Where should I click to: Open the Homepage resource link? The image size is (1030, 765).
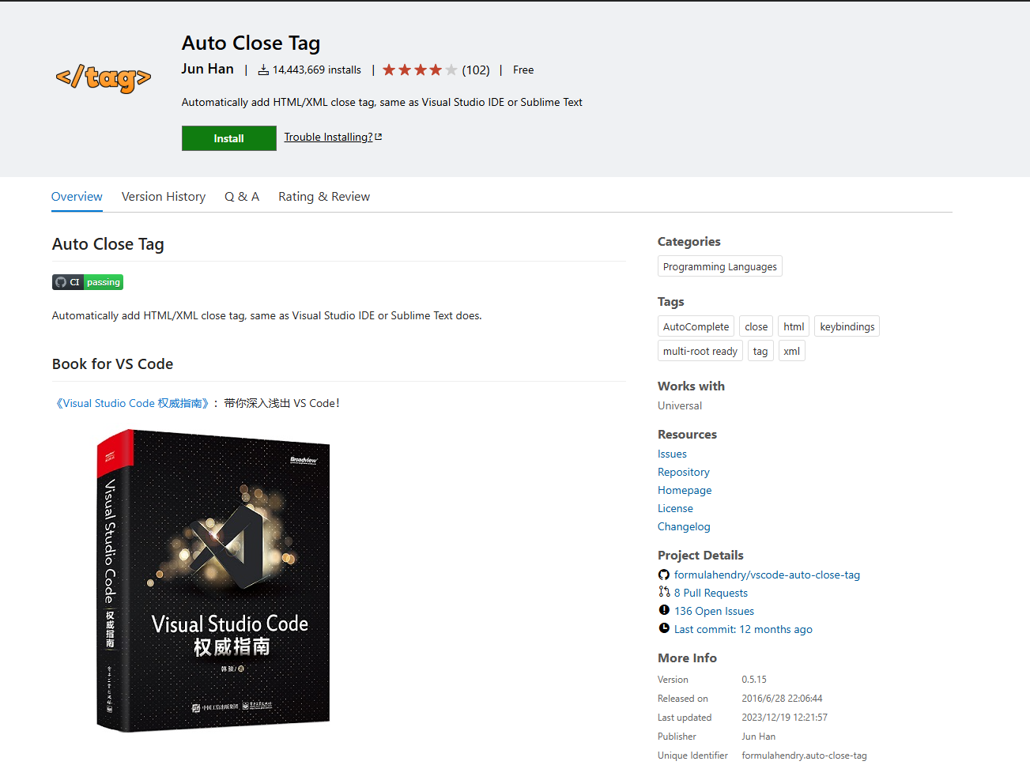(x=685, y=490)
